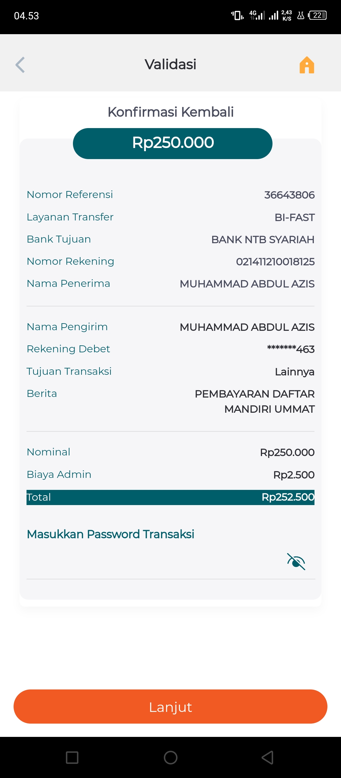This screenshot has height=778, width=341.
Task: Toggle password visibility eye icon
Action: click(x=296, y=562)
